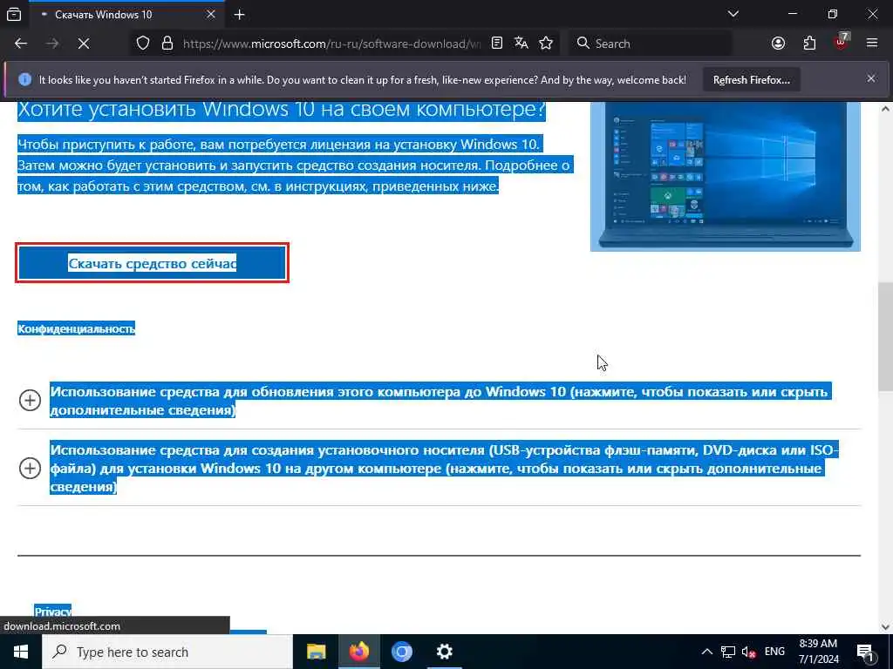Screen dimensions: 893x669
Task: Toggle reader view icon
Action: pyautogui.click(x=497, y=44)
